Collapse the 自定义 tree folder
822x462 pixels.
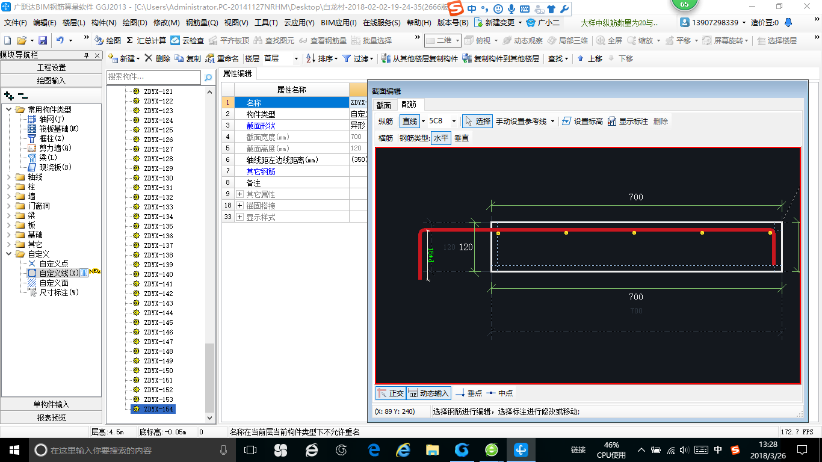click(x=8, y=254)
